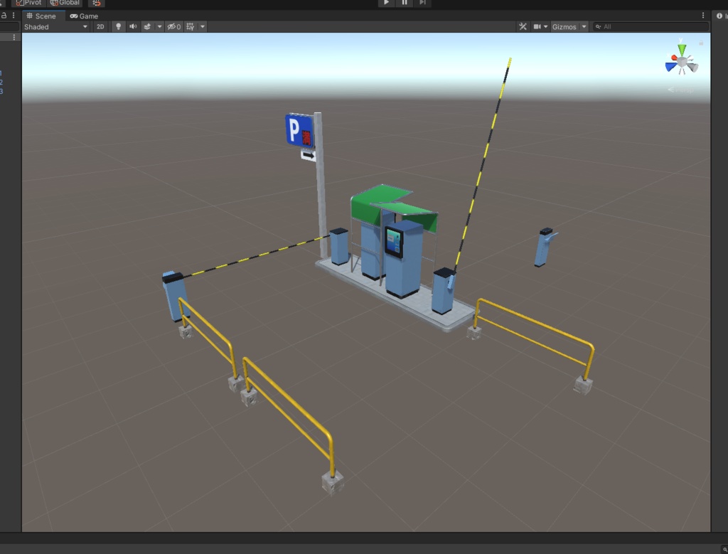Open the Gizmos dropdown arrow

pos(584,26)
